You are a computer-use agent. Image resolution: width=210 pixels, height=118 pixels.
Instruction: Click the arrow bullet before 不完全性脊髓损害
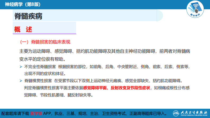(21, 67)
